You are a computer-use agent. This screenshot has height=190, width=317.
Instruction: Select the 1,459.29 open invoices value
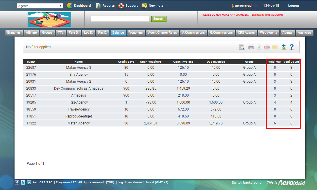(183, 88)
